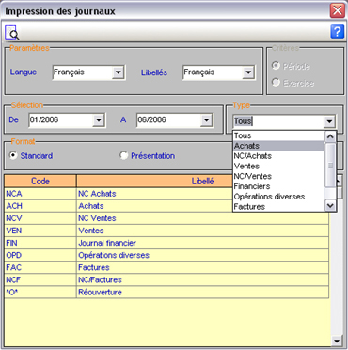The width and height of the screenshot is (348, 350).
Task: Click the Type list scrollbar thumb
Action: 330,166
